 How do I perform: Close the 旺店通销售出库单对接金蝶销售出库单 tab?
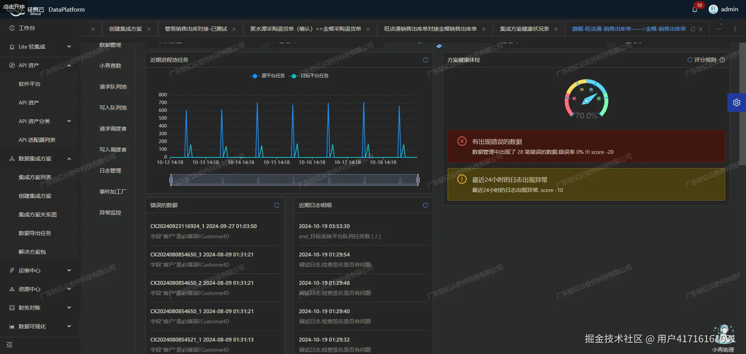(484, 29)
